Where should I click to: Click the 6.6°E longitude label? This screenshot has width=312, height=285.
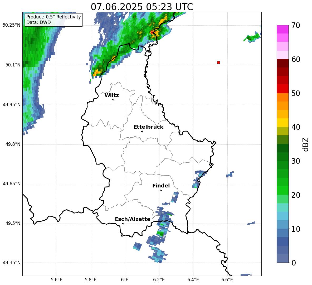[x=227, y=280]
